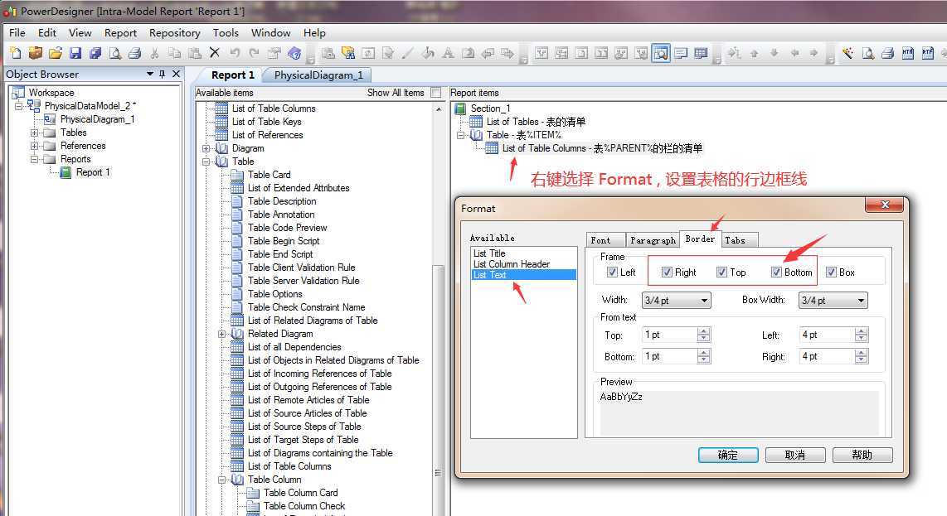The image size is (947, 516).
Task: Click the Properties toolbar icon
Action: coord(274,53)
